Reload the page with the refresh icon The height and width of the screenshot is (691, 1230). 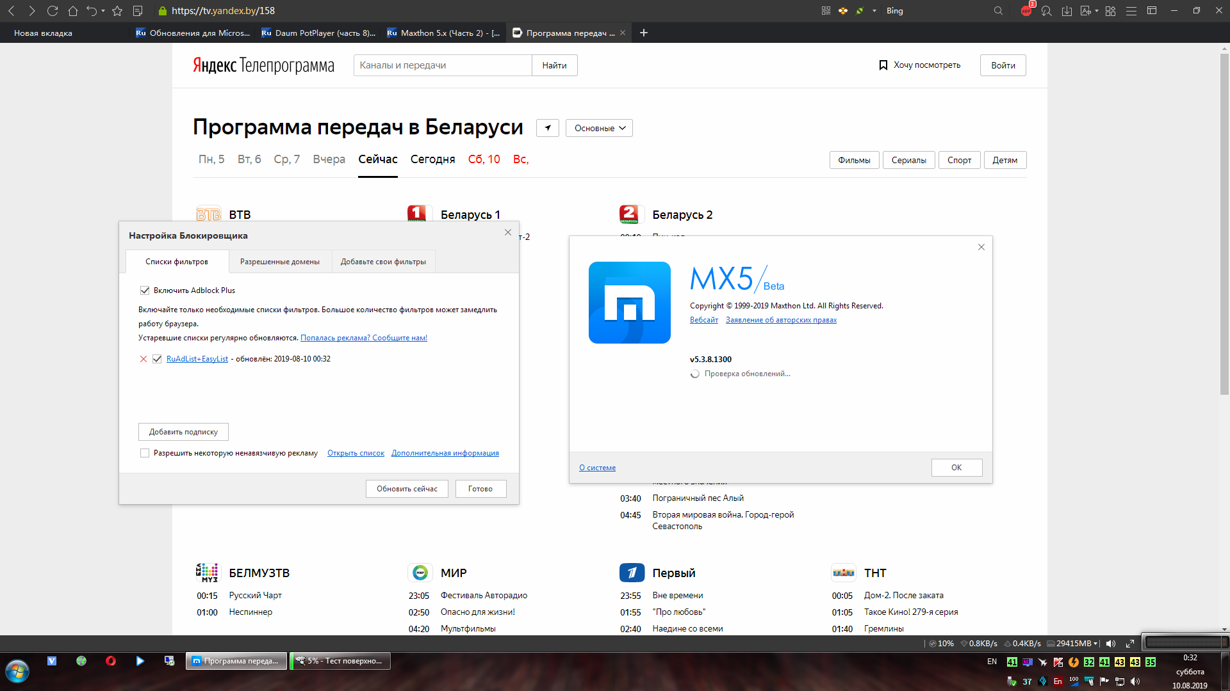pos(53,11)
